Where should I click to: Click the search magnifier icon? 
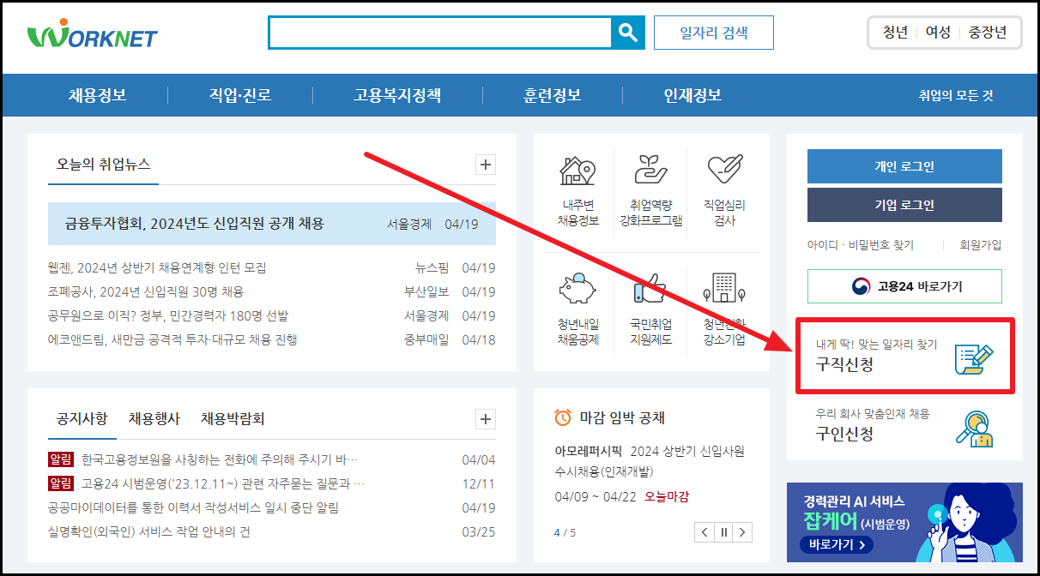coord(627,32)
